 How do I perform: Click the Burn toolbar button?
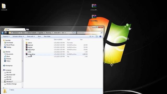[x=39, y=37]
